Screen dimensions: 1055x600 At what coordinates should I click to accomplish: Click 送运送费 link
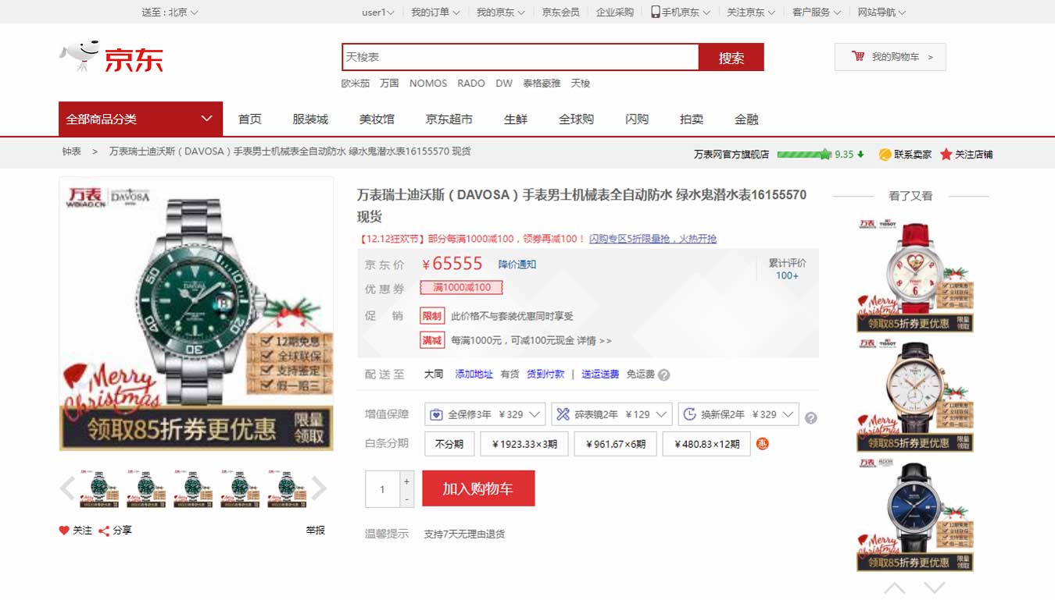click(x=600, y=375)
